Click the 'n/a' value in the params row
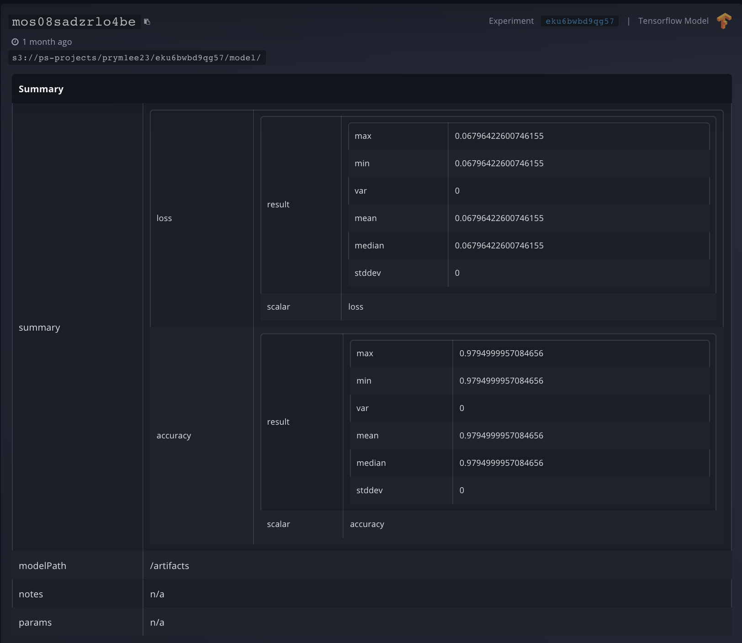 point(157,622)
